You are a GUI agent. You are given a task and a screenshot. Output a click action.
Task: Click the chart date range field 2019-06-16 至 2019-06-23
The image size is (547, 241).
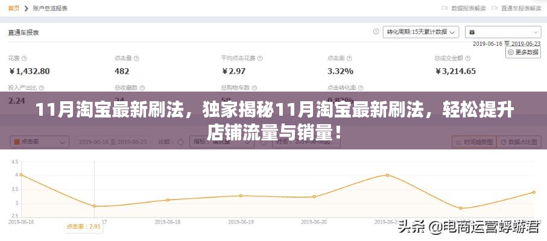pos(113,142)
